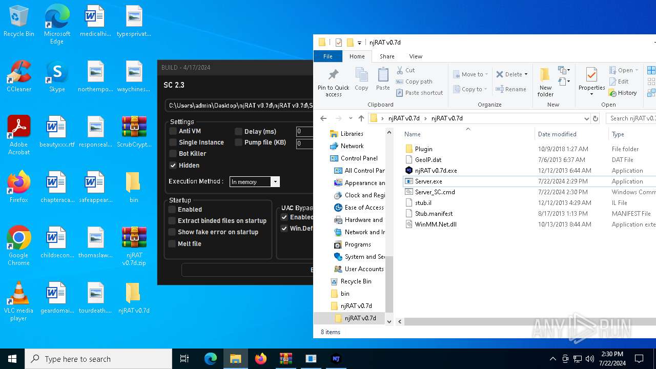656x369 pixels.
Task: Open Skype desktop shortcut
Action: click(x=57, y=76)
